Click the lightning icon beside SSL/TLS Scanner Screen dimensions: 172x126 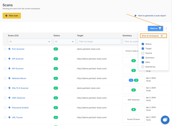click(x=9, y=88)
